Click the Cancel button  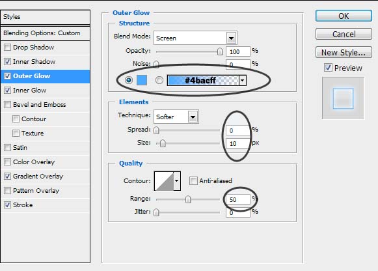pos(344,34)
